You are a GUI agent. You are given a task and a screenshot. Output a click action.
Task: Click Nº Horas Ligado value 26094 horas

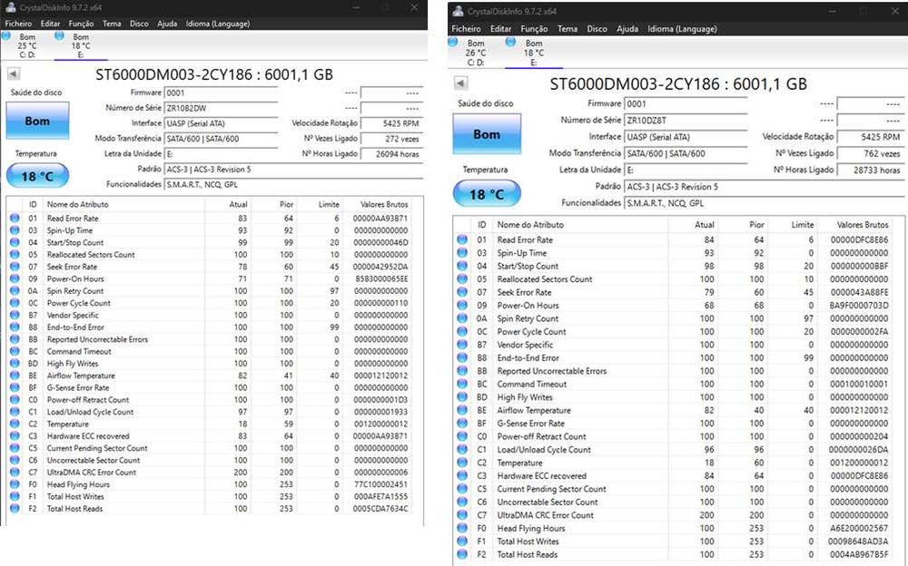coord(392,154)
